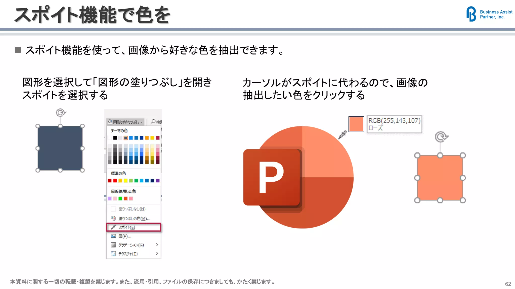The image size is (515, 289).
Task: Click the palette icon for 塗りつぶしの色(M)
Action: (x=113, y=218)
